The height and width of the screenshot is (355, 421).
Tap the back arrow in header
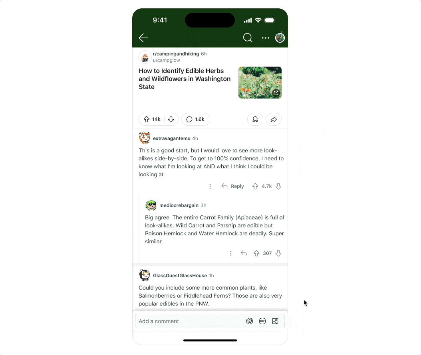[x=143, y=38]
